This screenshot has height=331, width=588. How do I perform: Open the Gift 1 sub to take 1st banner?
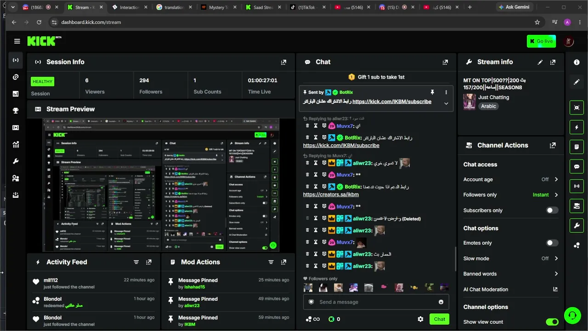(376, 77)
